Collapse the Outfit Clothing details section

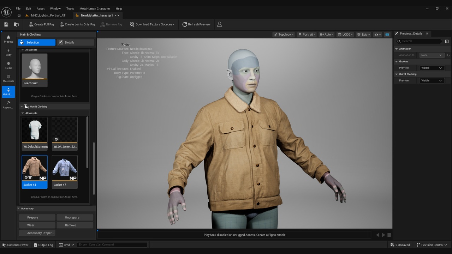(397, 74)
